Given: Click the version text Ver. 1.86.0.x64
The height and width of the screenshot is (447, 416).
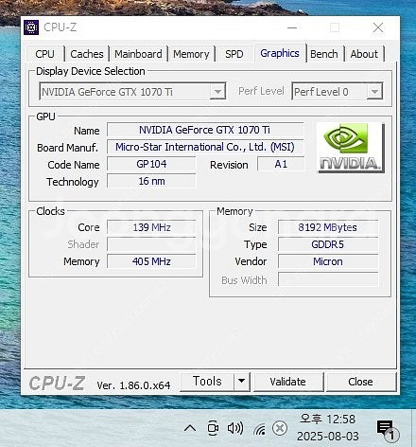Looking at the screenshot, I should click(133, 385).
